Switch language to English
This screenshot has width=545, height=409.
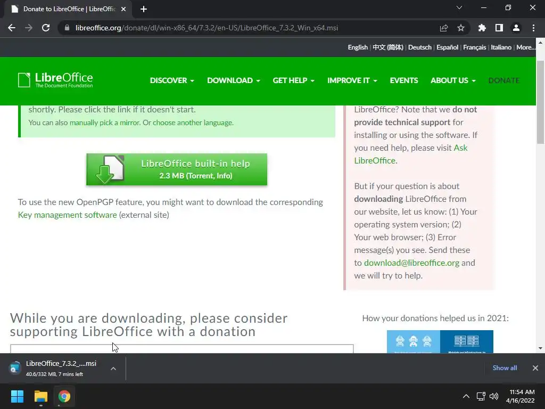tap(358, 47)
